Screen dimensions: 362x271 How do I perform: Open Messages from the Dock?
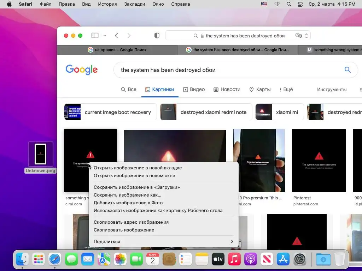coord(71,259)
